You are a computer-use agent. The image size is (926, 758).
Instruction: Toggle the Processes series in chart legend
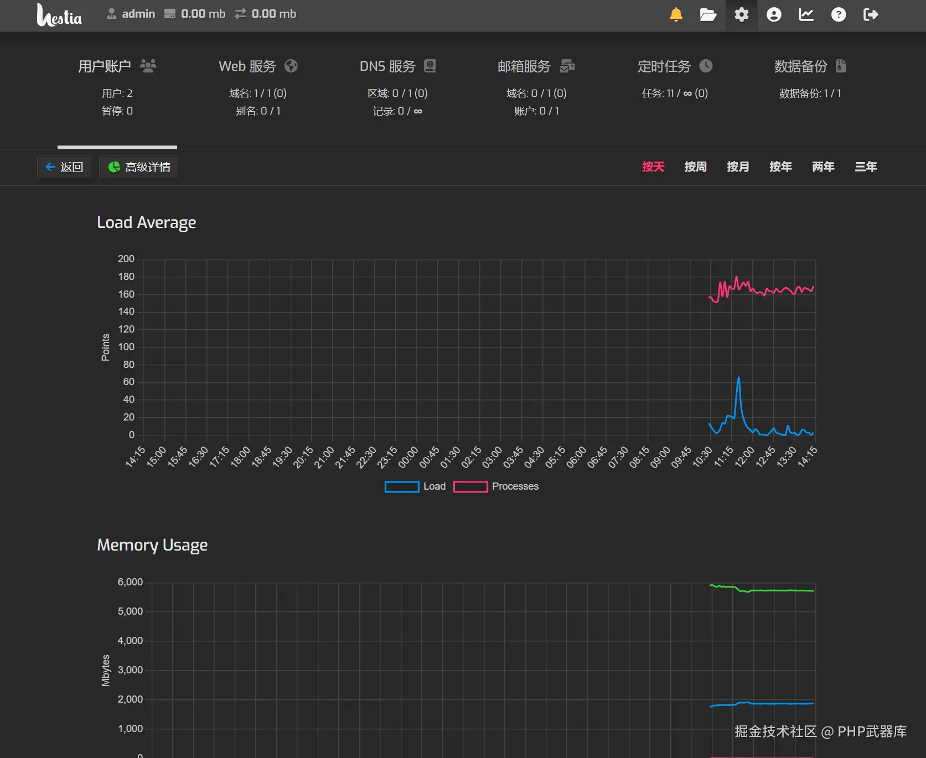(496, 486)
